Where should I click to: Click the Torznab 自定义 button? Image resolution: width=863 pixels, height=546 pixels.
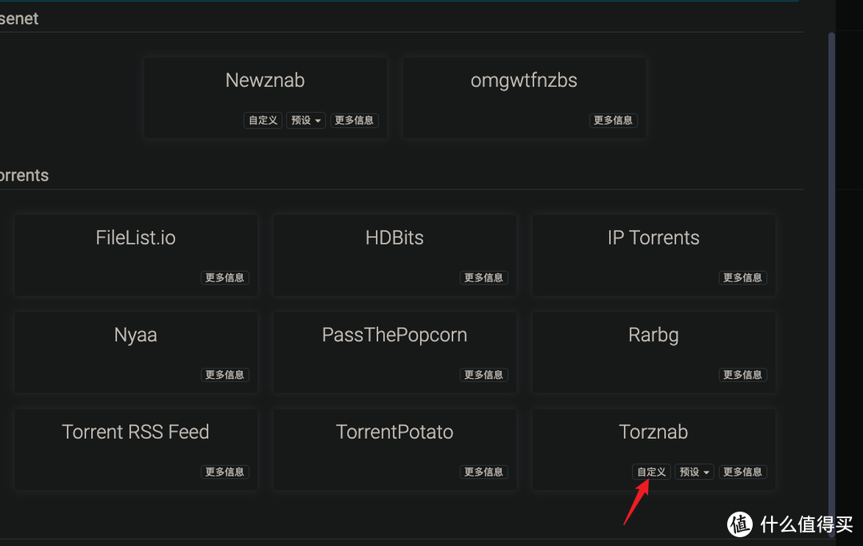651,472
